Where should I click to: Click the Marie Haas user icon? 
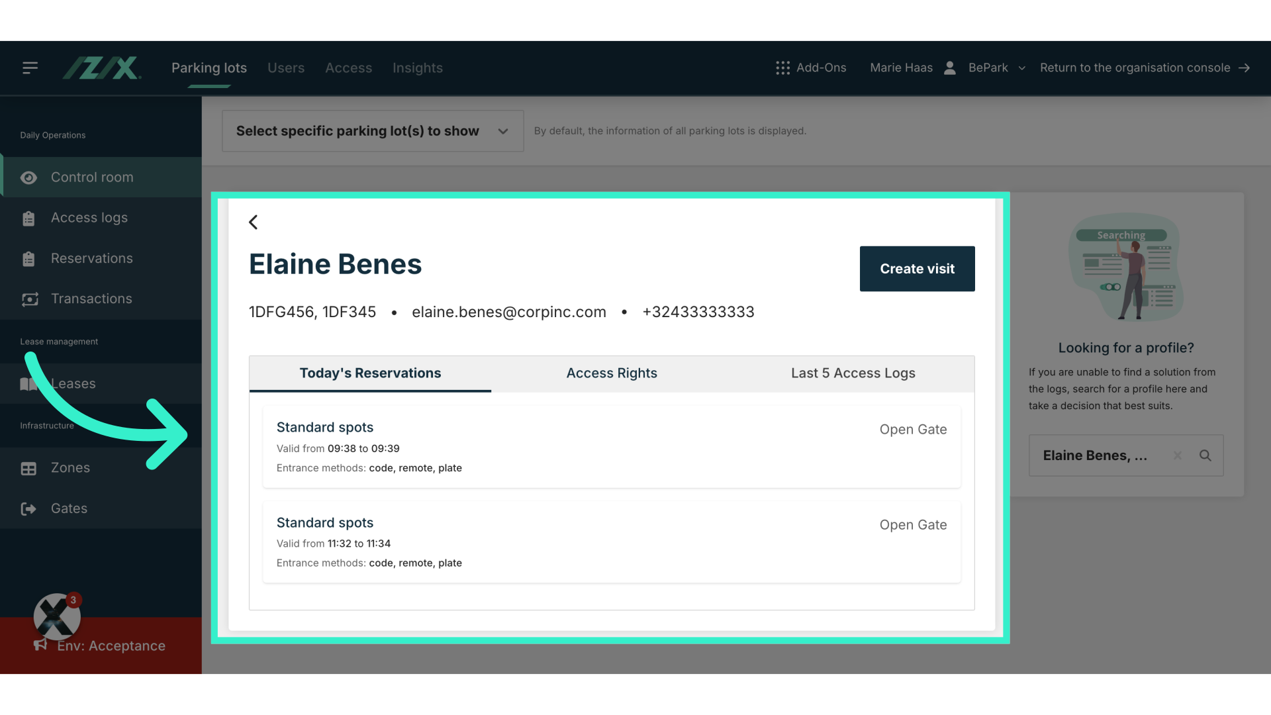[949, 68]
